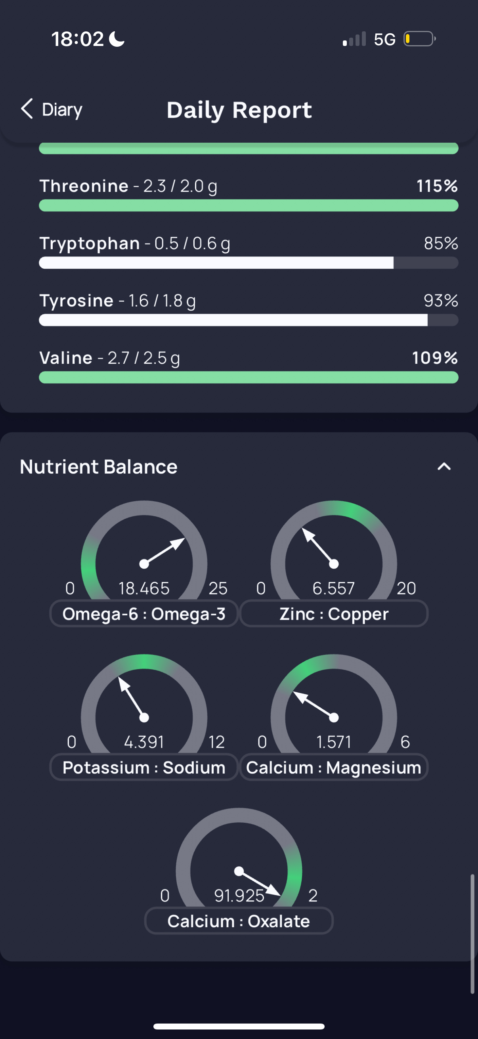Collapse the Nutrient Balance section
The image size is (478, 1039).
click(x=444, y=467)
